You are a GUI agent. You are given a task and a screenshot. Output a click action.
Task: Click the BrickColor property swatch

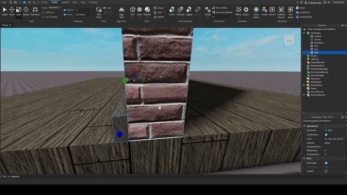325,131
